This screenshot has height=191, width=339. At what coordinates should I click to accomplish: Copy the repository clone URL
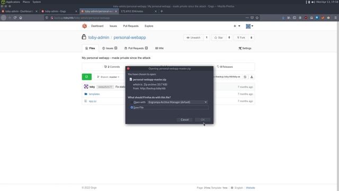245,77
